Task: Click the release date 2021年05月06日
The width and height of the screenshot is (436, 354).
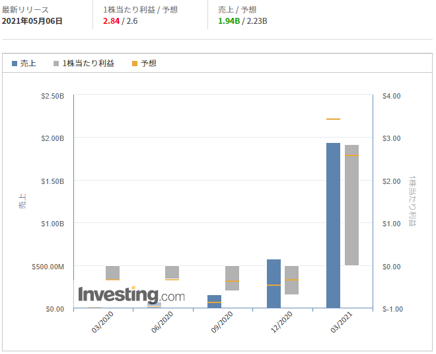Action: pyautogui.click(x=32, y=21)
